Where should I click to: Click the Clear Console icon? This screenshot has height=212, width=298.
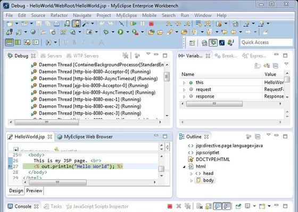pos(200,206)
